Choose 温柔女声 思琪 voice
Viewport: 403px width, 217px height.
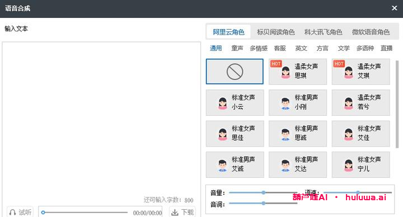298,72
